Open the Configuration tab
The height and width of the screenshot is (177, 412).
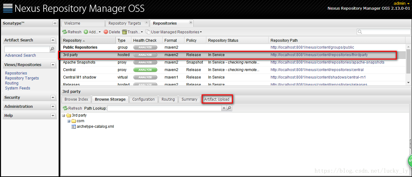tap(144, 99)
